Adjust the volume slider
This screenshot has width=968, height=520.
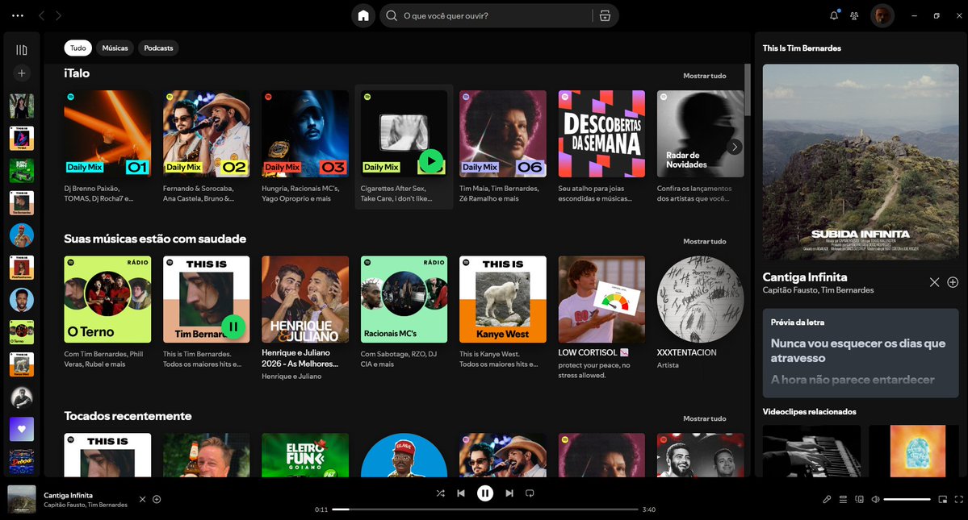[x=907, y=500]
